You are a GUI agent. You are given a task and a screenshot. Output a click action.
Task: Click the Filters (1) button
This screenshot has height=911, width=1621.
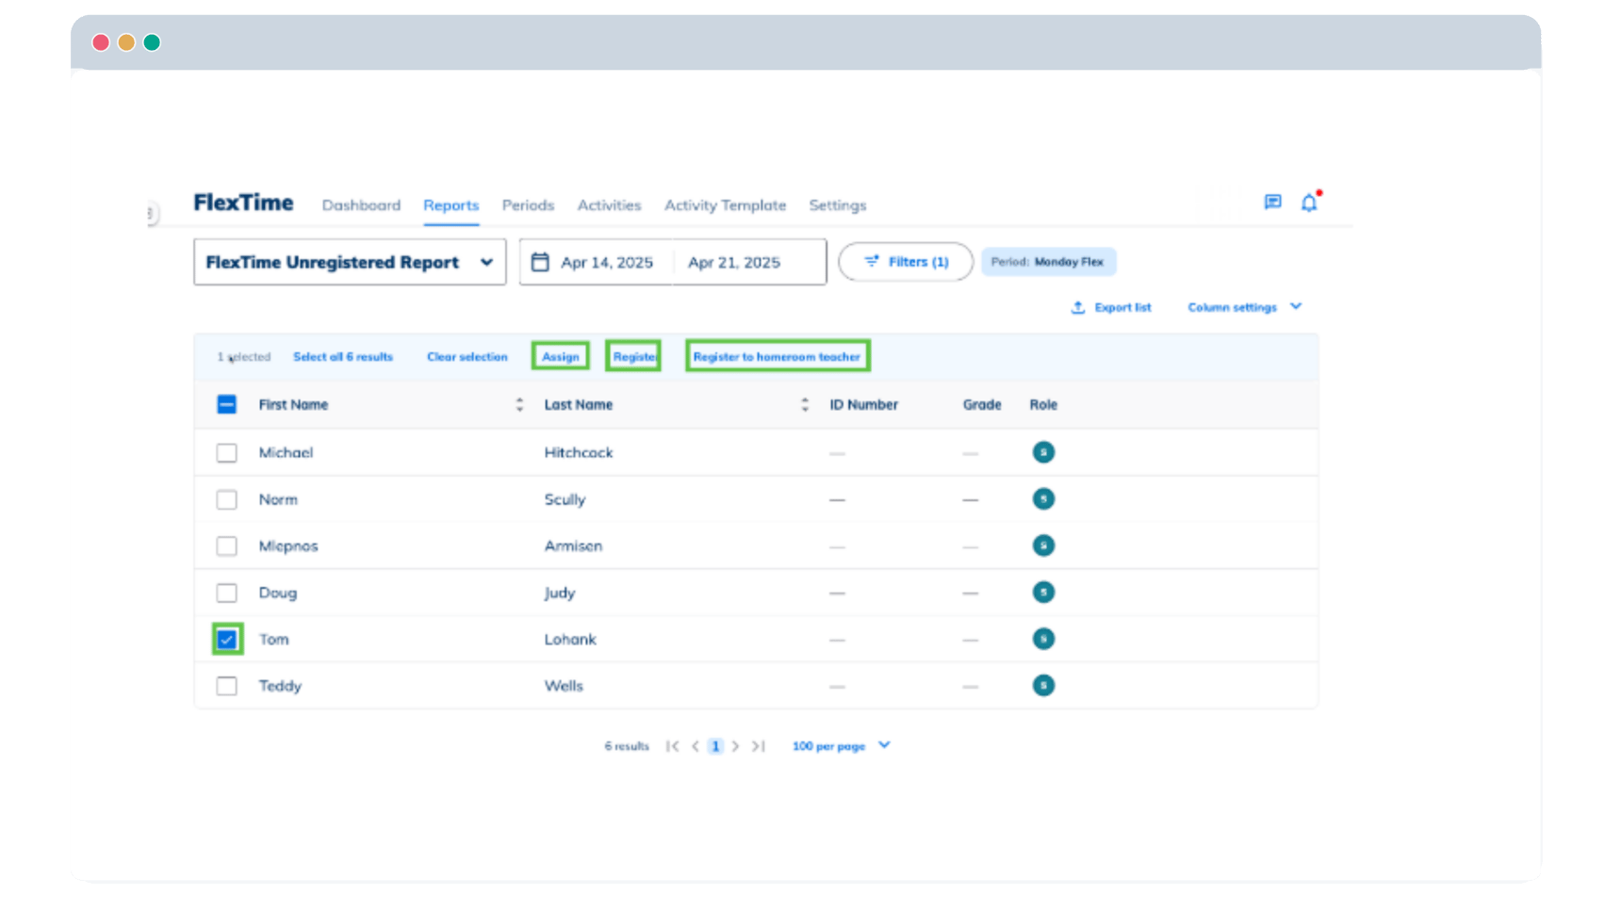(x=906, y=262)
